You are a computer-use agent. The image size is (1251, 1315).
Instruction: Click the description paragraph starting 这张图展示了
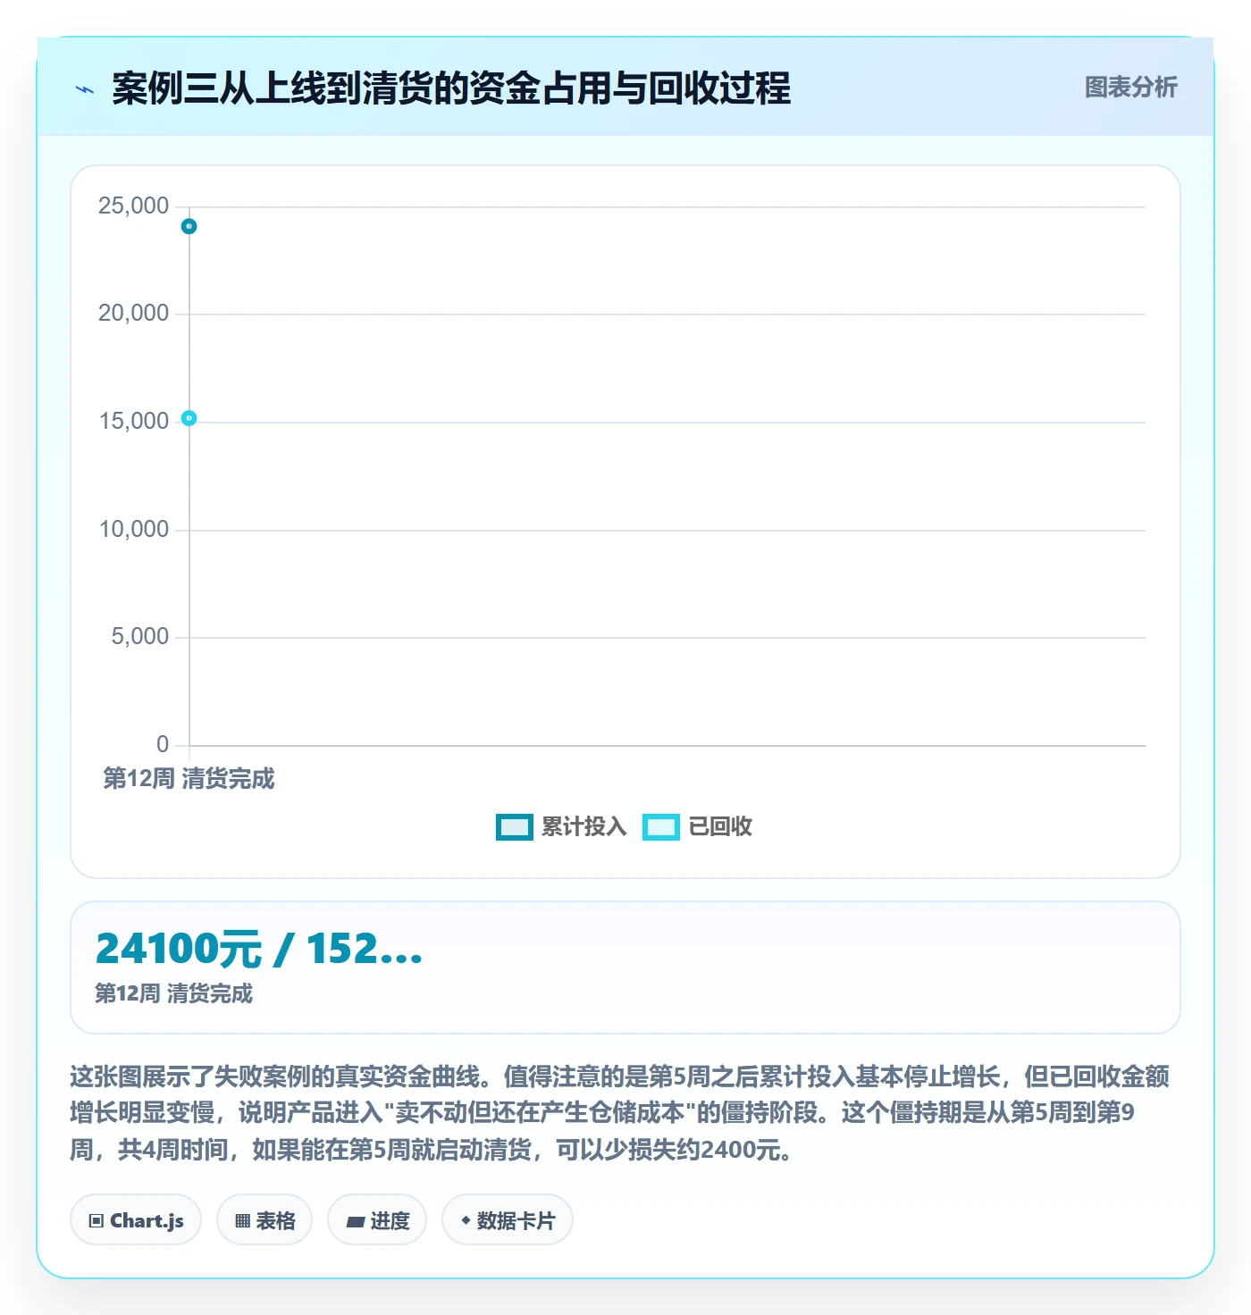tap(620, 1113)
